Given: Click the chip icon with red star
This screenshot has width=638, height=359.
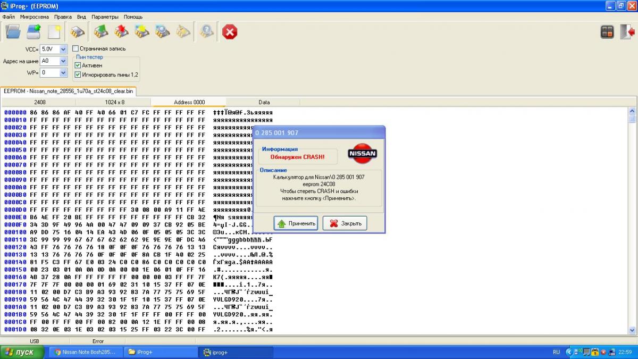Looking at the screenshot, I should 121,32.
